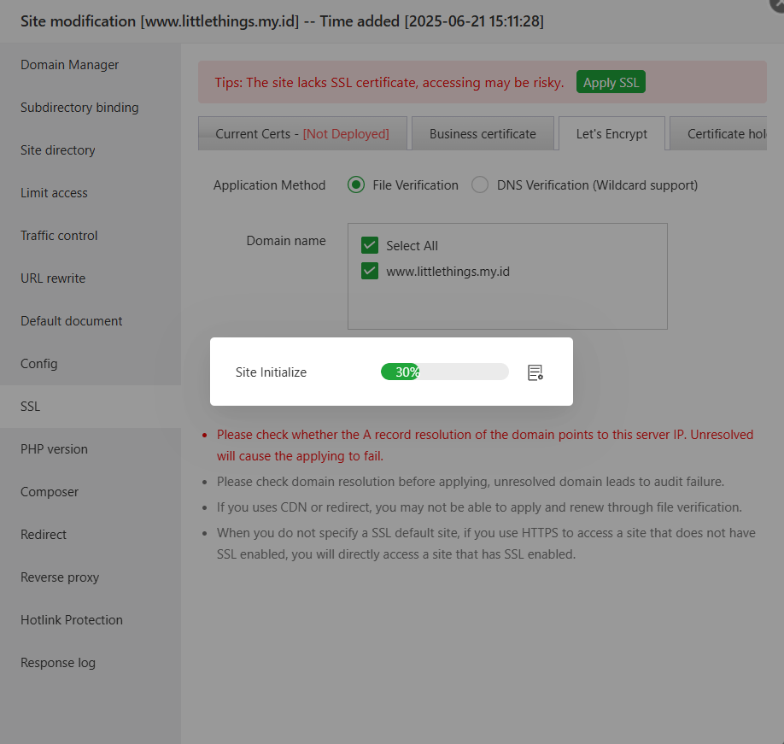The width and height of the screenshot is (784, 744).
Task: Switch to the Business certificate tab
Action: tap(483, 133)
